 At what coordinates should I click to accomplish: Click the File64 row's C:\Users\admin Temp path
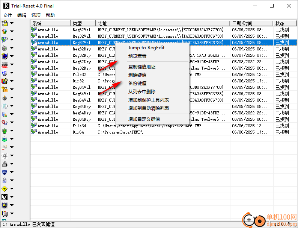[149, 126]
